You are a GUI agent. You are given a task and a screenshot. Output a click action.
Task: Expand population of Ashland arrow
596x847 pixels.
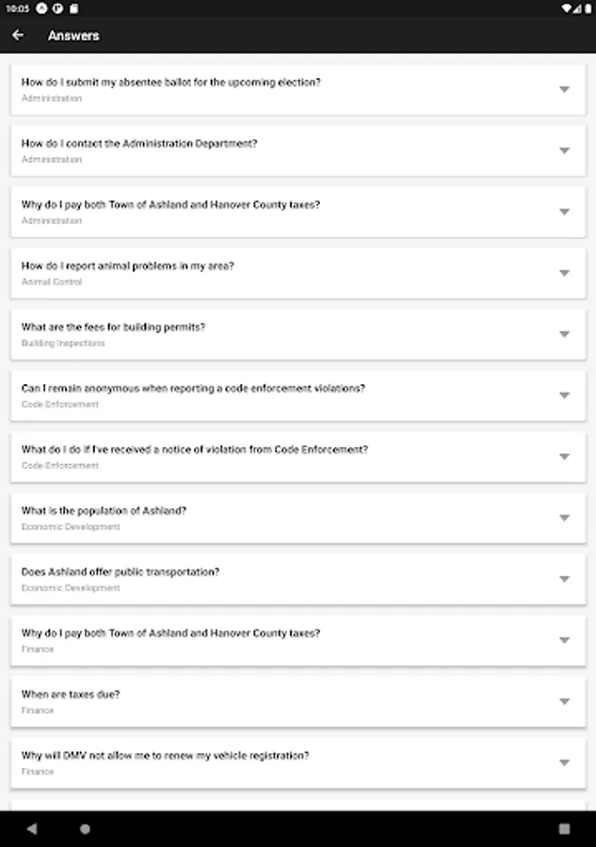(x=564, y=518)
